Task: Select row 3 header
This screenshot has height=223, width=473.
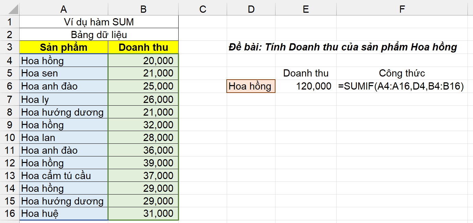Action: (10, 47)
